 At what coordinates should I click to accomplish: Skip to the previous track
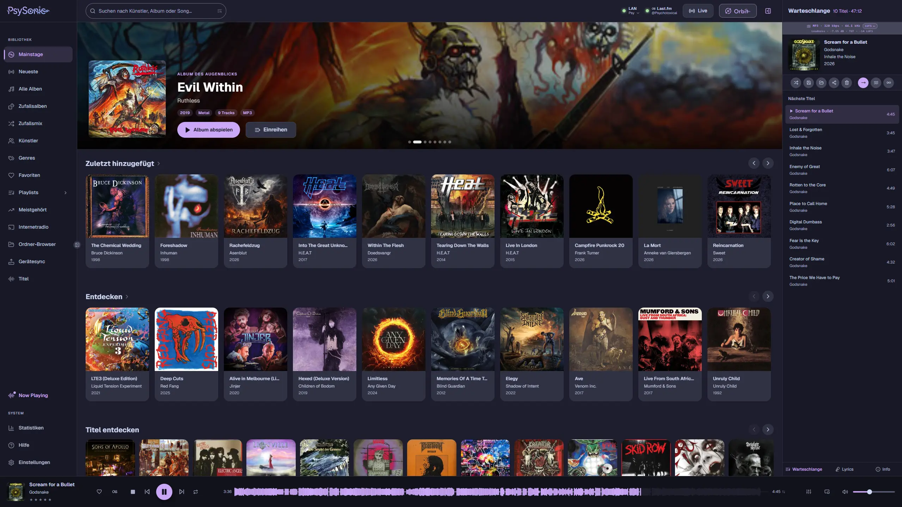coord(147,492)
